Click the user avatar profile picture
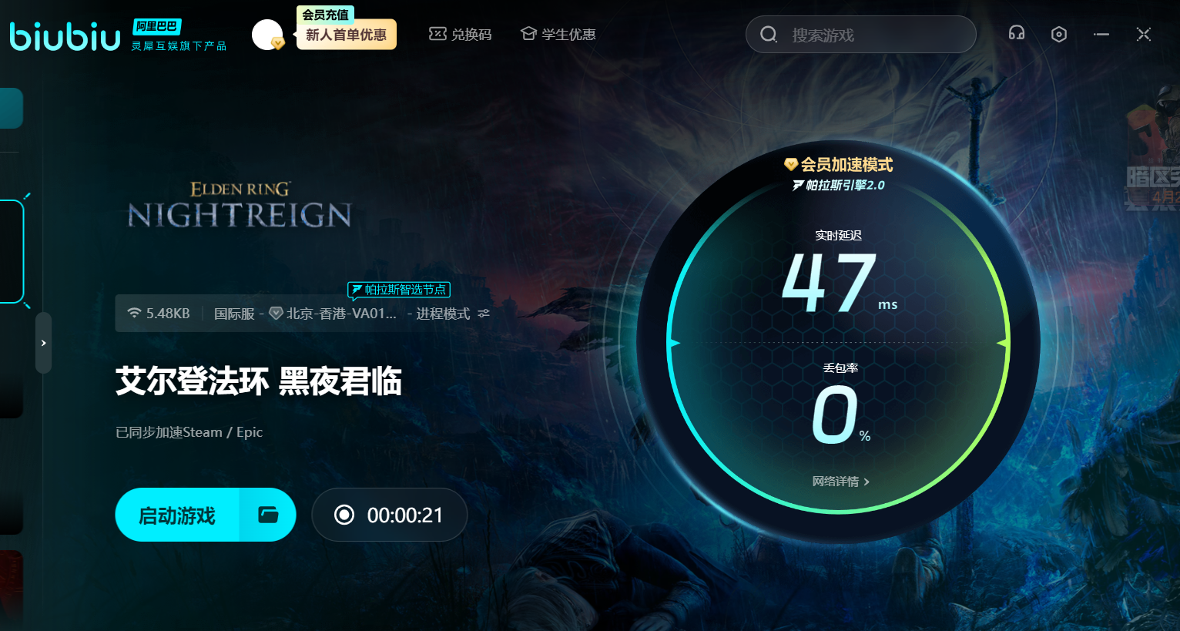 267,35
